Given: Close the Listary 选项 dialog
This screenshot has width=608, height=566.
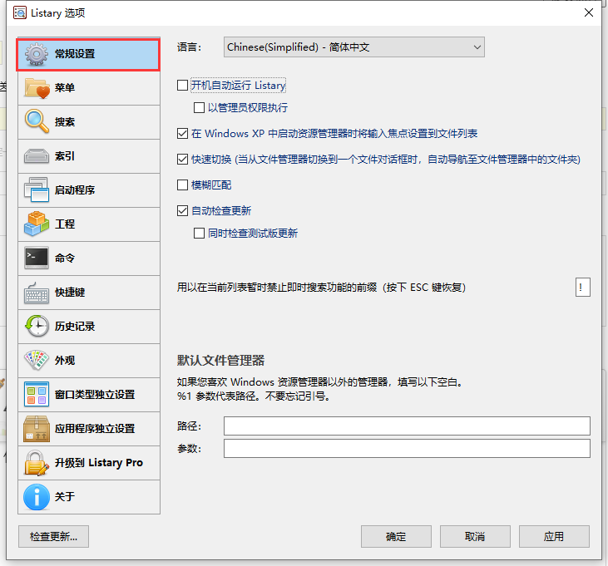Looking at the screenshot, I should click(x=589, y=12).
